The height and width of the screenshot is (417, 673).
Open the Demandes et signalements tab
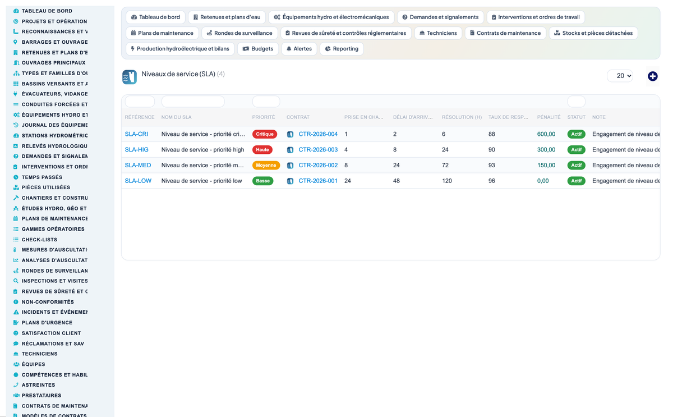(440, 17)
